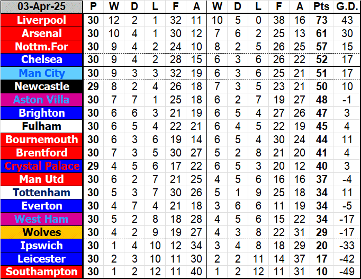The width and height of the screenshot is (361, 279).
Task: Select the Fulham team cell
Action: point(42,126)
